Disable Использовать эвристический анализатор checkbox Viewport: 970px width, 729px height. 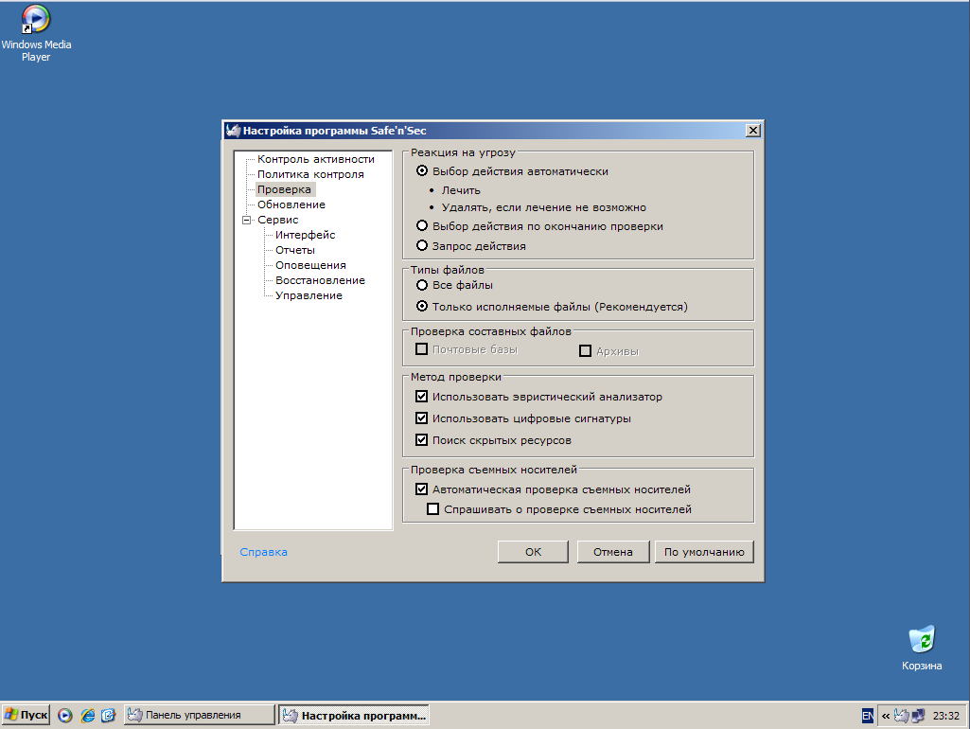422,396
